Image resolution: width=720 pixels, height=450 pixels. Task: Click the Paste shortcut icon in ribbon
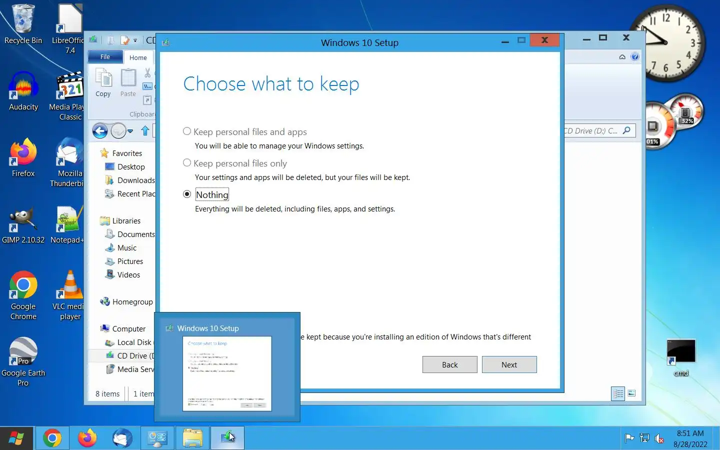click(x=147, y=100)
